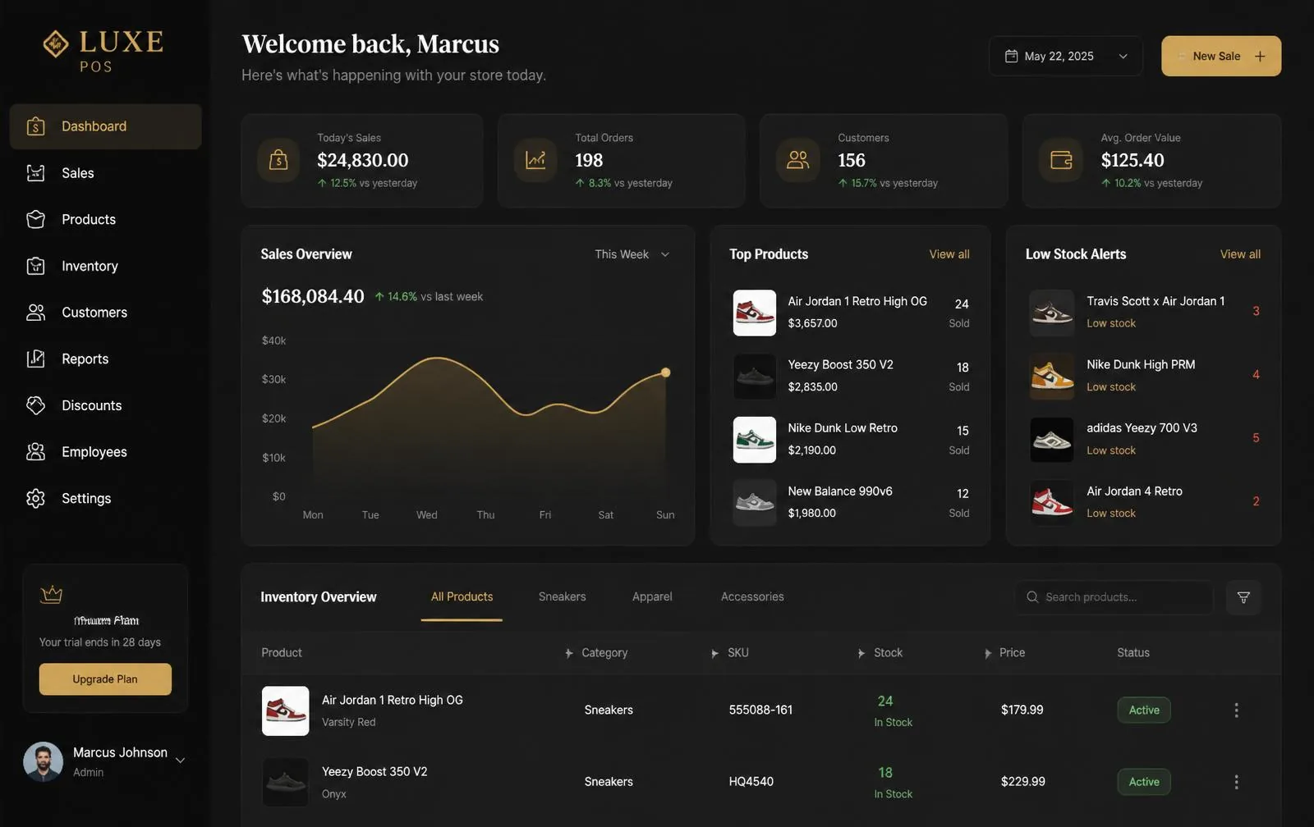Open Dashboard from the sidebar
The width and height of the screenshot is (1314, 827).
coord(105,126)
